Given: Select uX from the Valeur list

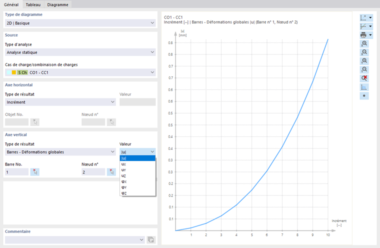Looking at the screenshot, I should pos(137,164).
